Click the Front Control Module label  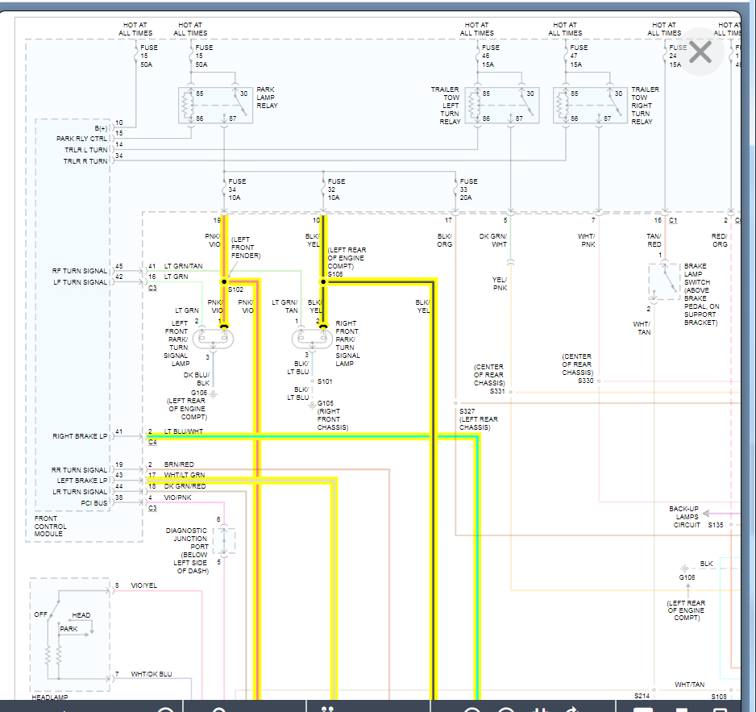pyautogui.click(x=51, y=527)
